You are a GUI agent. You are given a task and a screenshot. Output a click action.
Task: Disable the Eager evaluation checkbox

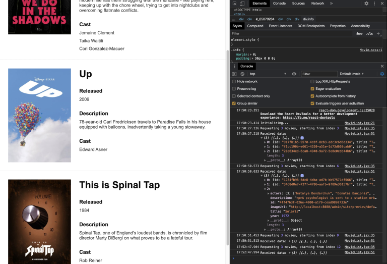click(312, 89)
